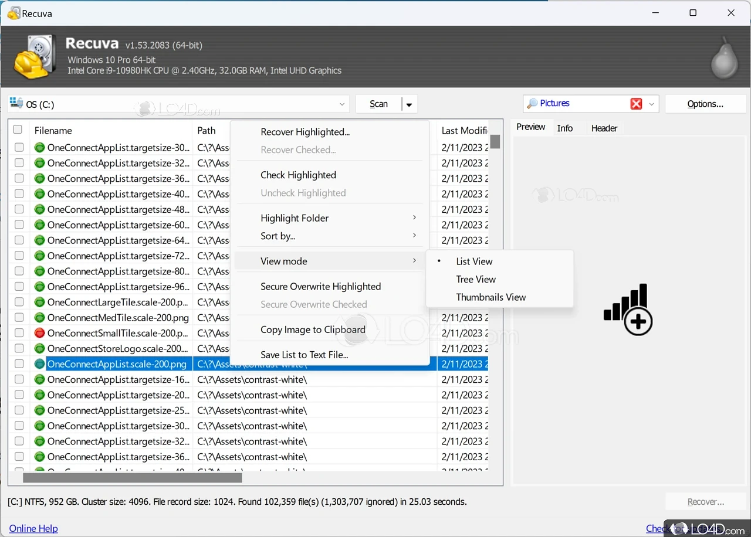This screenshot has height=537, width=751.
Task: Click the signal bars plus preview image
Action: click(628, 310)
